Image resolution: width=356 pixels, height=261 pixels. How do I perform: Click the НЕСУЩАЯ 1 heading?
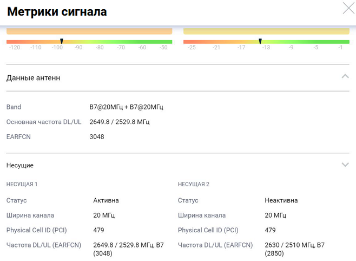coord(22,184)
